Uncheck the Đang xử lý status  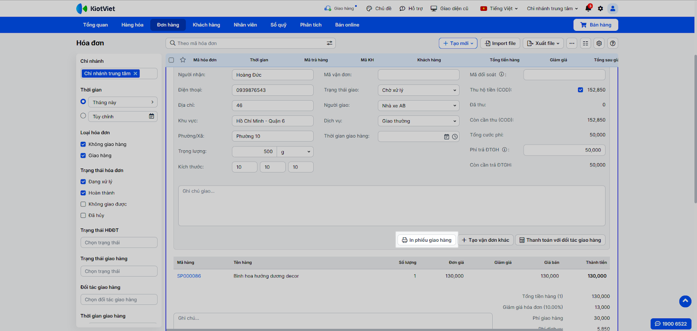point(83,182)
